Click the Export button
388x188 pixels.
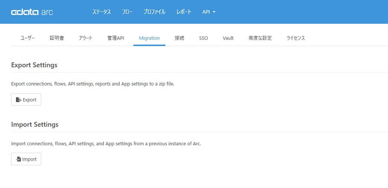point(26,100)
